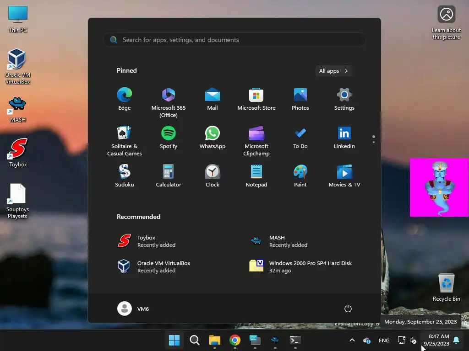Open Microsoft Store pinned app

256,99
